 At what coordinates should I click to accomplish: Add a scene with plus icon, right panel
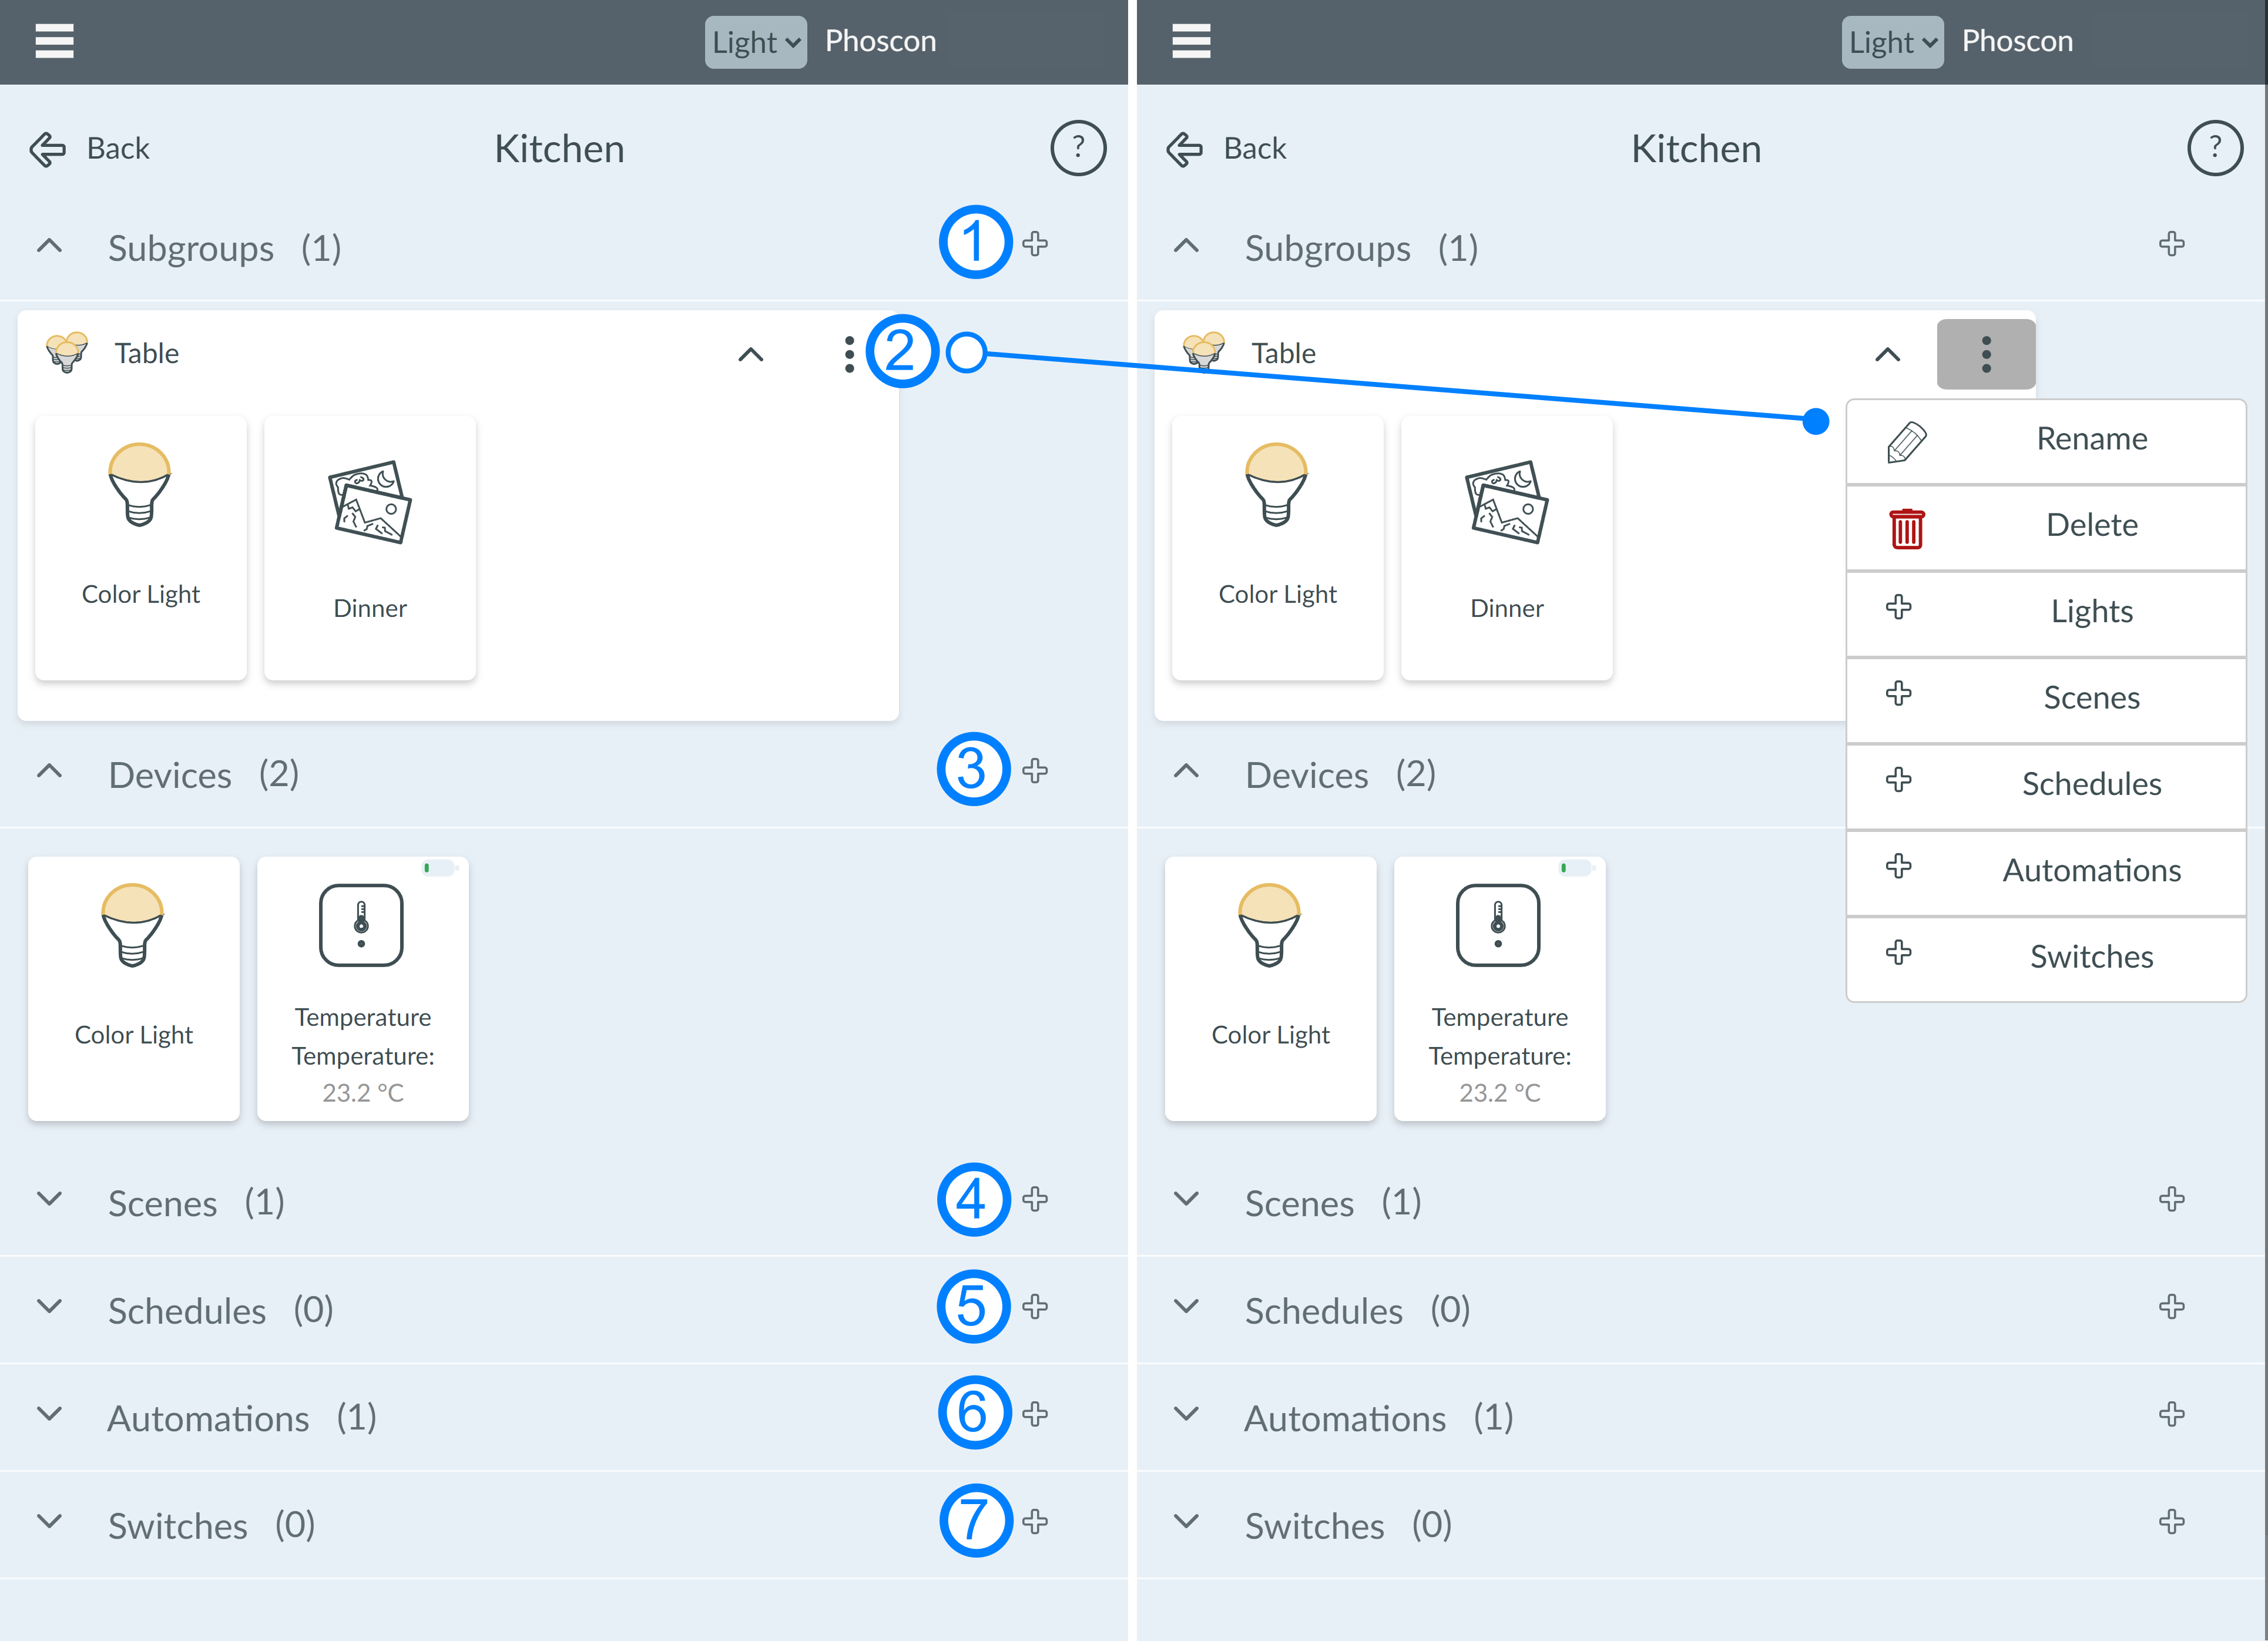(2172, 1199)
